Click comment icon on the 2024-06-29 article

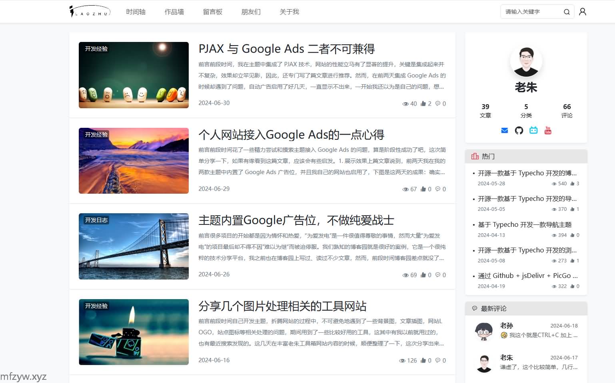pos(438,189)
